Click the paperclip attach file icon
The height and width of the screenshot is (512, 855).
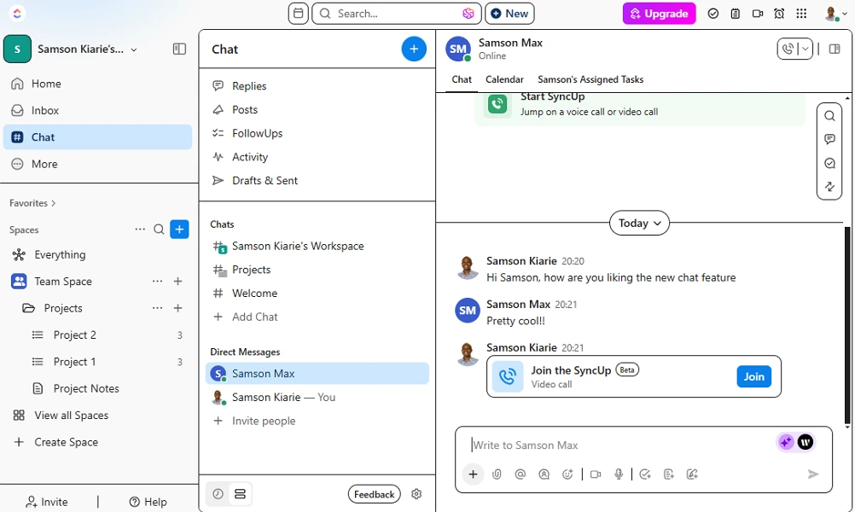click(x=497, y=474)
